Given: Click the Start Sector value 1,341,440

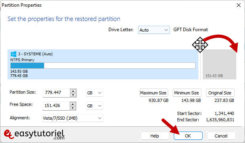Looking at the screenshot, I should [224, 113].
